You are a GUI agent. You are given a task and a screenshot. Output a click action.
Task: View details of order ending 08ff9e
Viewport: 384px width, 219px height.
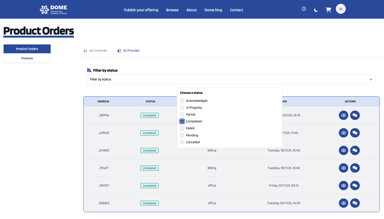[343, 115]
